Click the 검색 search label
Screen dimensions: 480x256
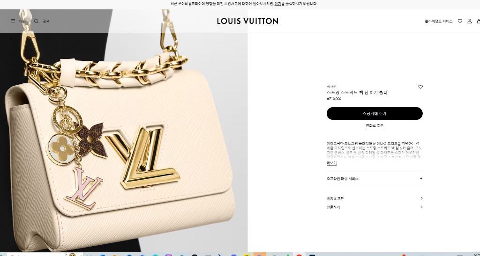[x=46, y=21]
